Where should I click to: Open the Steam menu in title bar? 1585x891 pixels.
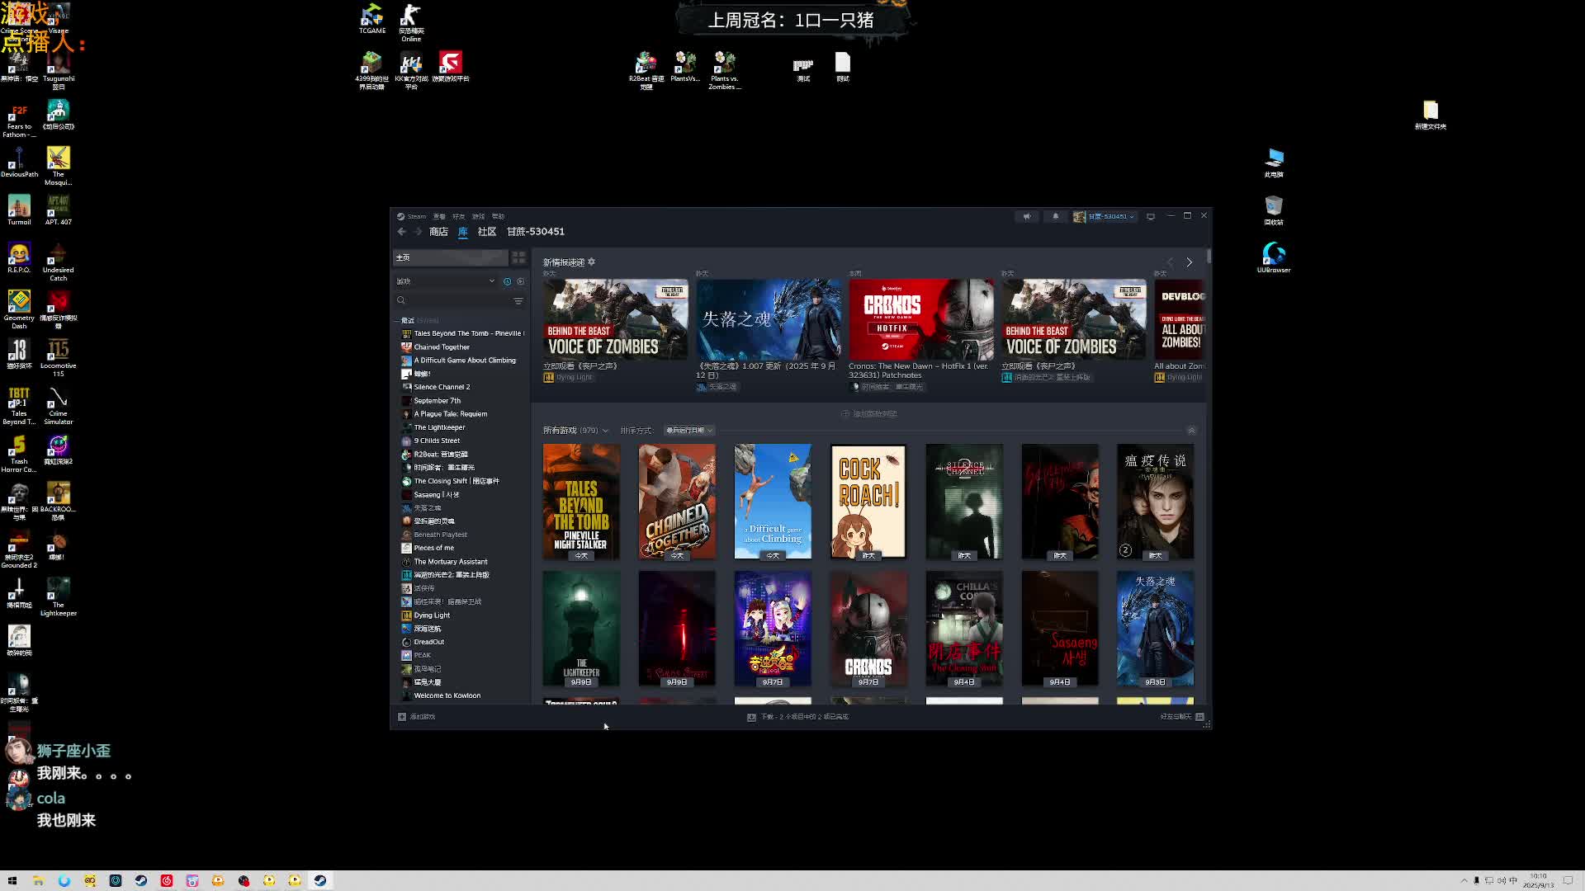(416, 216)
